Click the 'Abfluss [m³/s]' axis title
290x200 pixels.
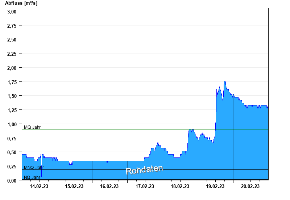tap(21, 3)
